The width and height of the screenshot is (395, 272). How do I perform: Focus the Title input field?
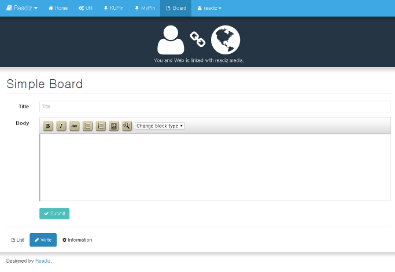coord(215,106)
